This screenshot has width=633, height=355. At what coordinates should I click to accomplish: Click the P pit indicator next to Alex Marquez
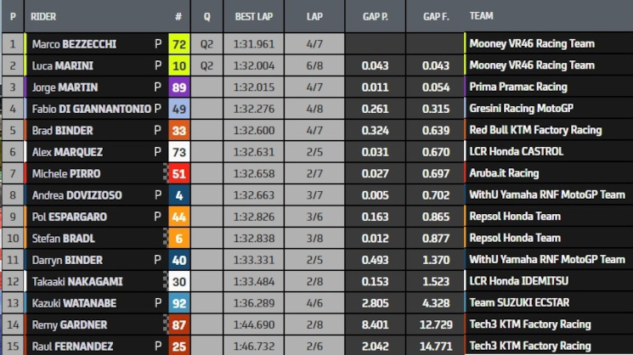click(x=158, y=152)
